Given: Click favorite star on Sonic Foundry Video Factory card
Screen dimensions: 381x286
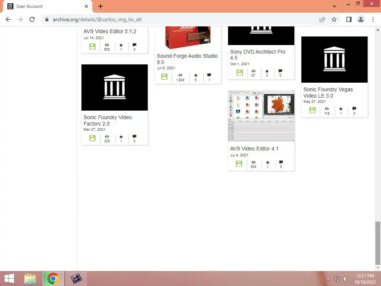Looking at the screenshot, I should click(121, 137).
